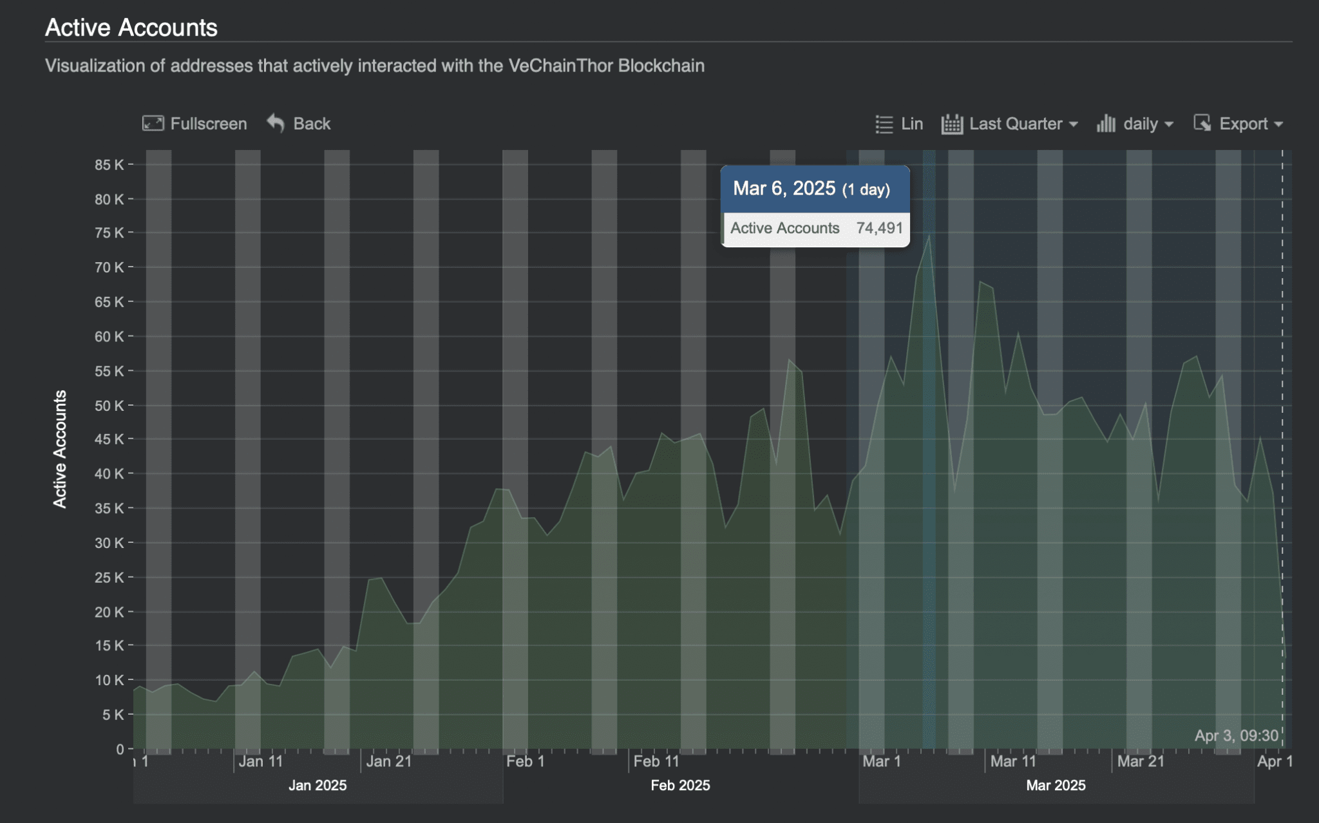Toggle Lin scale label
This screenshot has width=1319, height=823.
pos(912,124)
